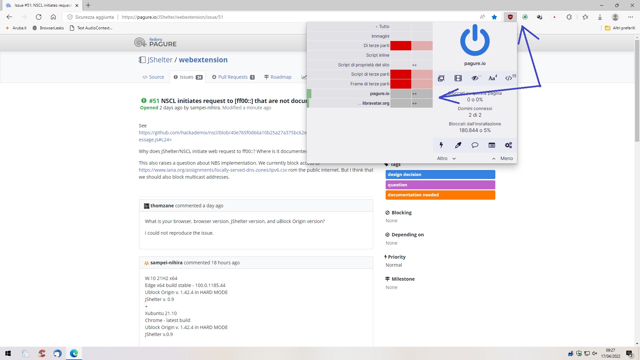
Task: Reload the page with the refresh icon
Action: [x=39, y=17]
